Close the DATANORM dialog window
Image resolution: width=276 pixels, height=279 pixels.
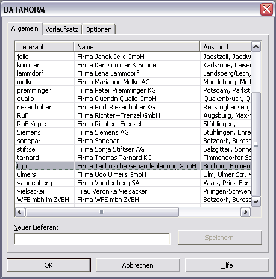coord(266,9)
